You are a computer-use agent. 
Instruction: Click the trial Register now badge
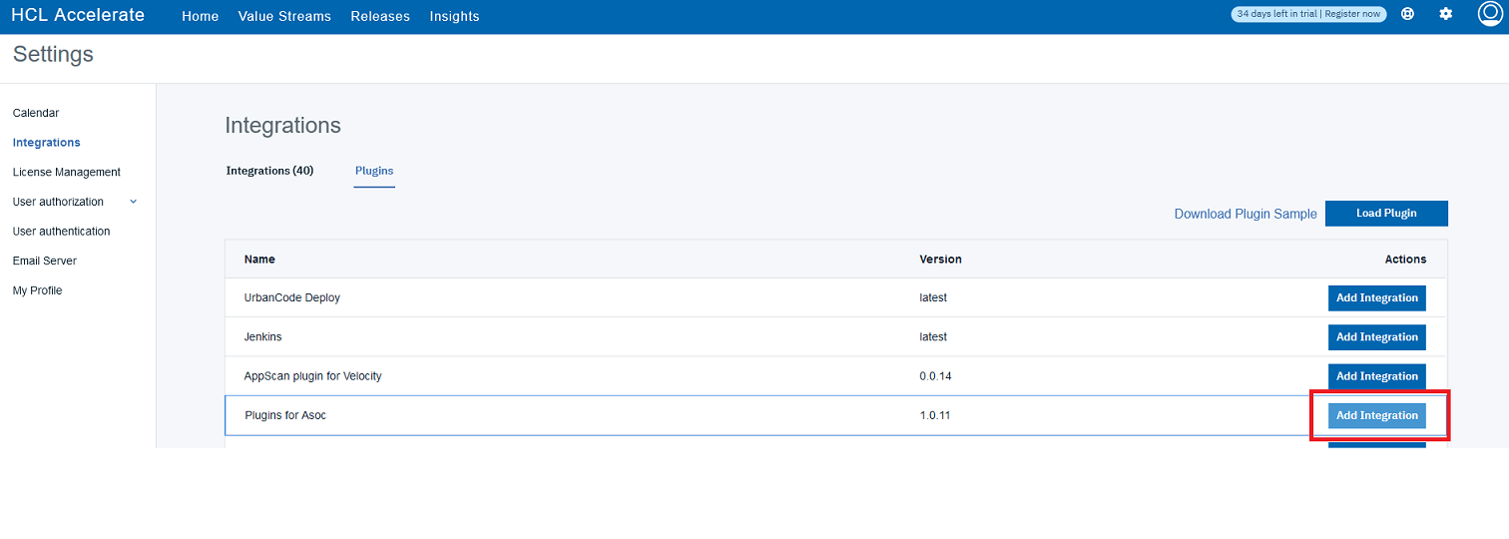(x=1308, y=14)
